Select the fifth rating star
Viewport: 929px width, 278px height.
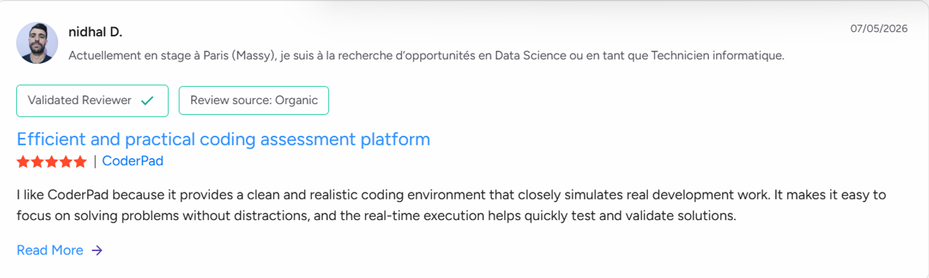coord(79,162)
